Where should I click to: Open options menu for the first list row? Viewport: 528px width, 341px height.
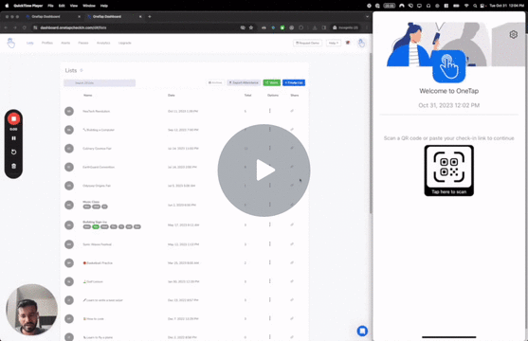270,111
